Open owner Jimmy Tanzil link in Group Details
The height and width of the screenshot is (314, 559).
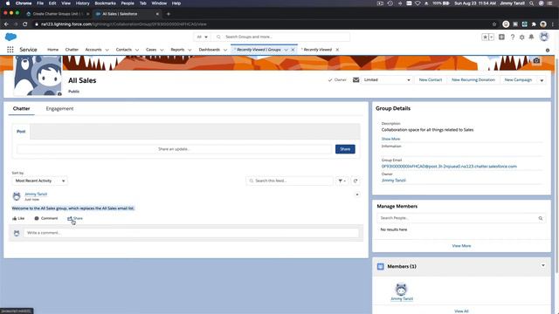394,181
